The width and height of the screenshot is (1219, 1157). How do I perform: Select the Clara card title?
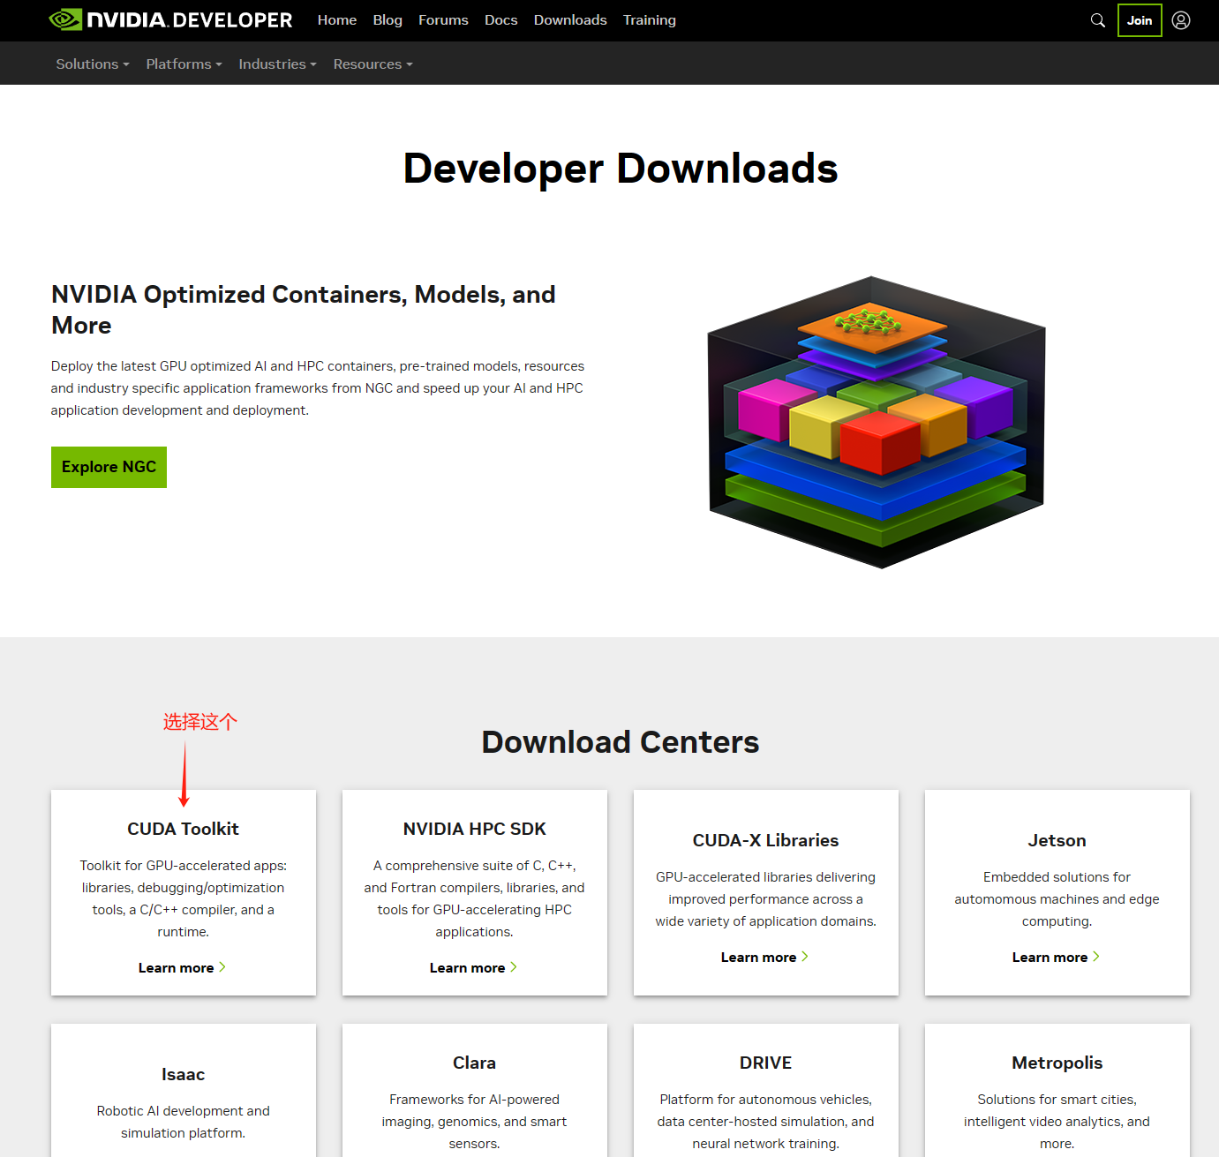(x=474, y=1063)
